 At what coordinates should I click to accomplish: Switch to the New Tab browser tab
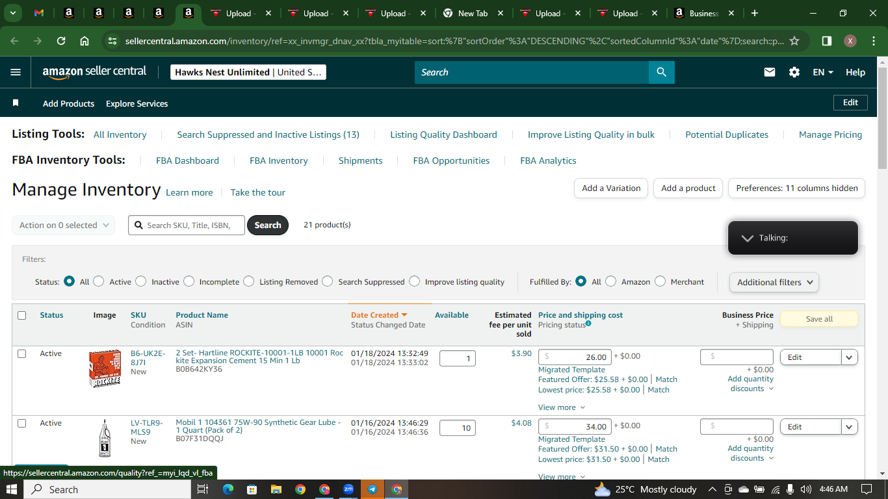(x=473, y=13)
